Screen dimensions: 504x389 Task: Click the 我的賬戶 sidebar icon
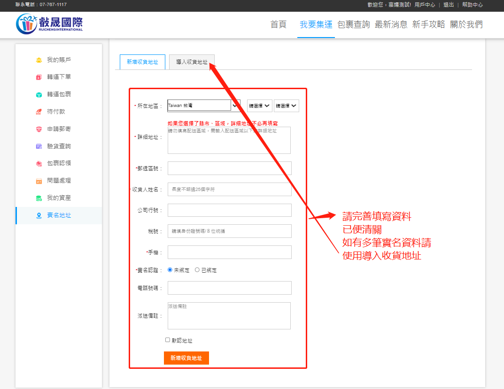pyautogui.click(x=39, y=60)
